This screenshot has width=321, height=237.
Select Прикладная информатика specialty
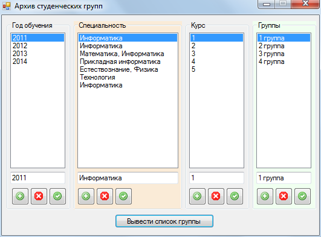[128, 62]
